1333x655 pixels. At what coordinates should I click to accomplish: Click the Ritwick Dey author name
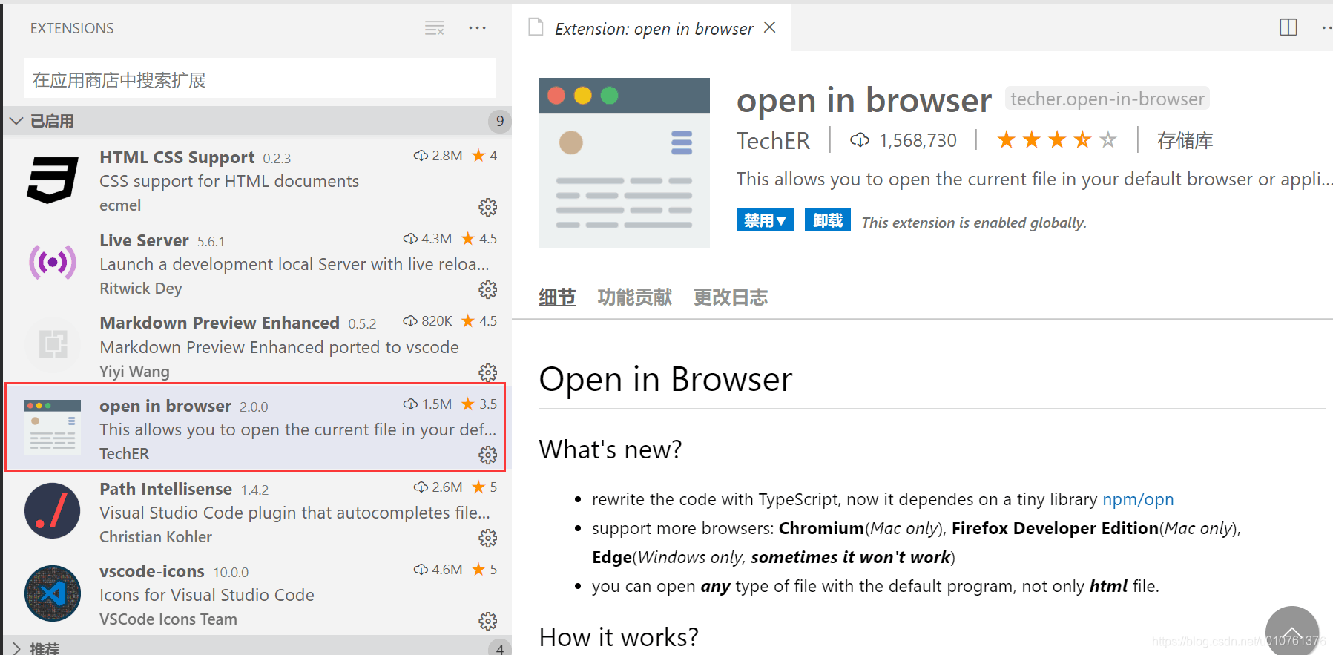[x=141, y=289]
